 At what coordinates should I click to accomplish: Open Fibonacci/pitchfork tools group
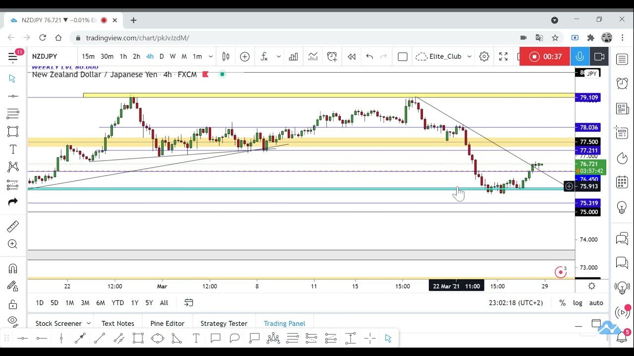click(x=13, y=114)
